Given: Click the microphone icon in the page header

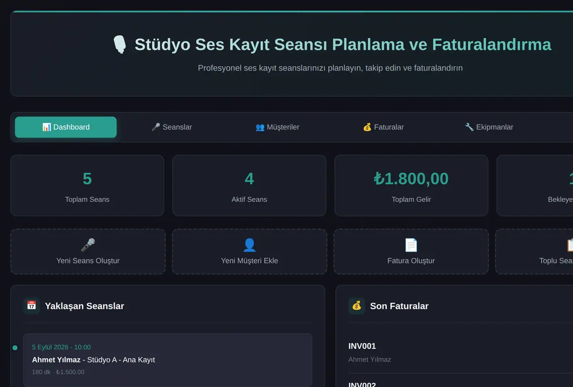Looking at the screenshot, I should point(120,44).
